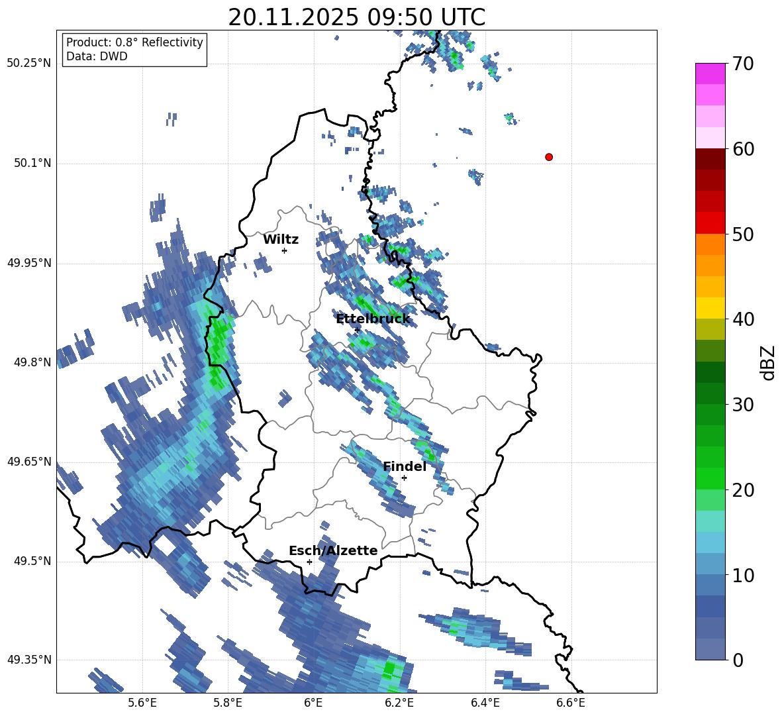Click the 40 tick on the colorbar
The height and width of the screenshot is (716, 784).
pos(743,319)
